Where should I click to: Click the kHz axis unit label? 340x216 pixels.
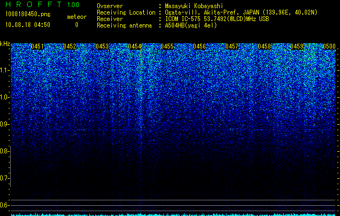tap(5, 44)
